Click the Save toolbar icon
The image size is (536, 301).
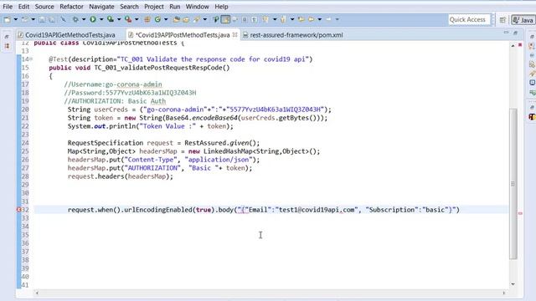tap(42, 19)
